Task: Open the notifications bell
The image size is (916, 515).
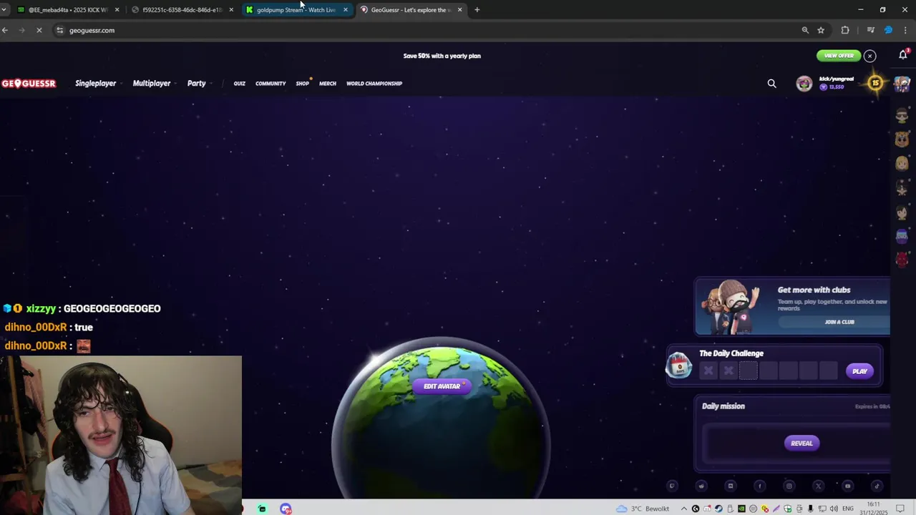Action: (903, 55)
